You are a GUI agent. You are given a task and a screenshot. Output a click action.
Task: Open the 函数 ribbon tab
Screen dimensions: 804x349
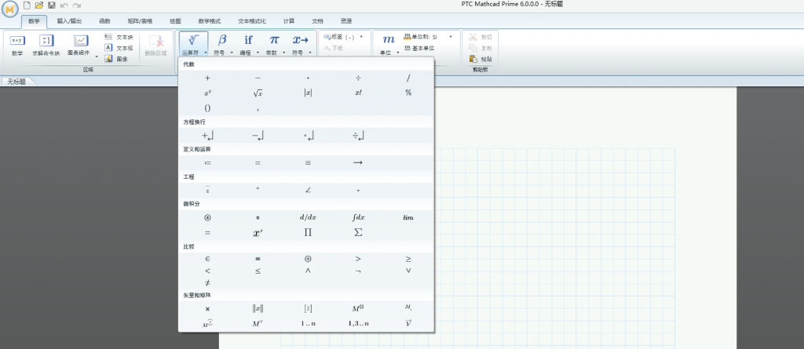tap(104, 21)
